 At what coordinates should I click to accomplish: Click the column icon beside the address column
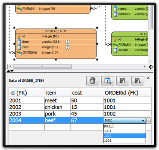[115, 14]
